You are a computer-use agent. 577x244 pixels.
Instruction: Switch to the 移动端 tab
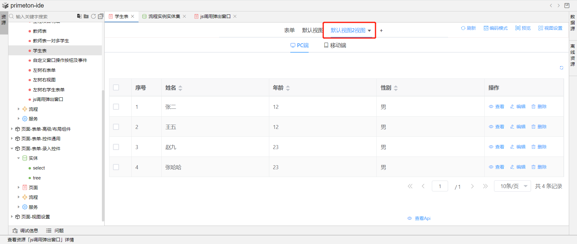point(335,45)
